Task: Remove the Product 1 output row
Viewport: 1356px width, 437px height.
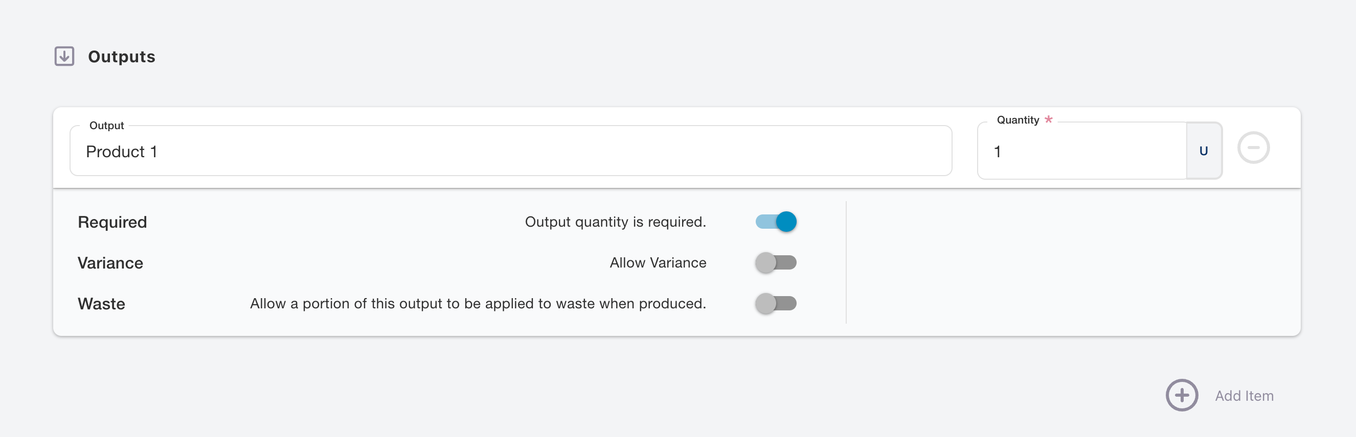Action: 1253,148
